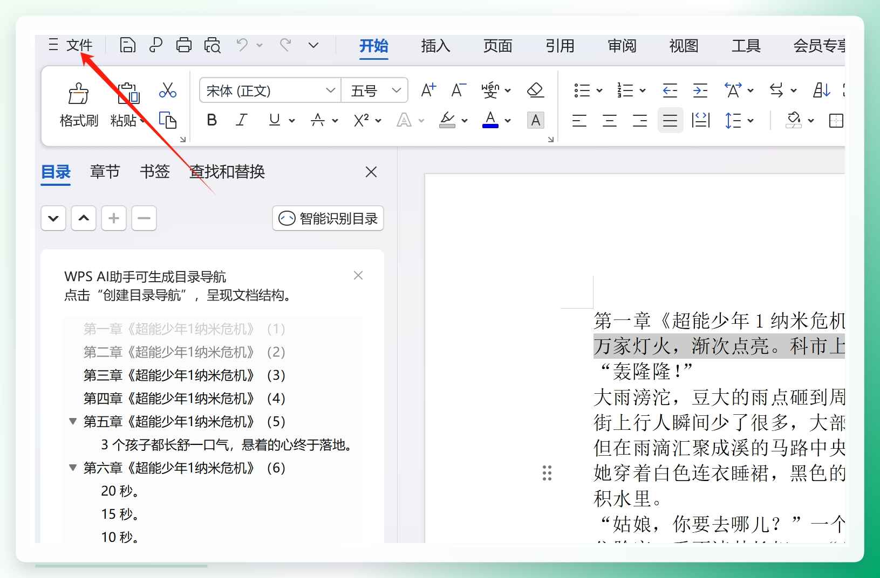Viewport: 880px width, 578px height.
Task: Toggle Strikethrough formatting
Action: (x=318, y=120)
